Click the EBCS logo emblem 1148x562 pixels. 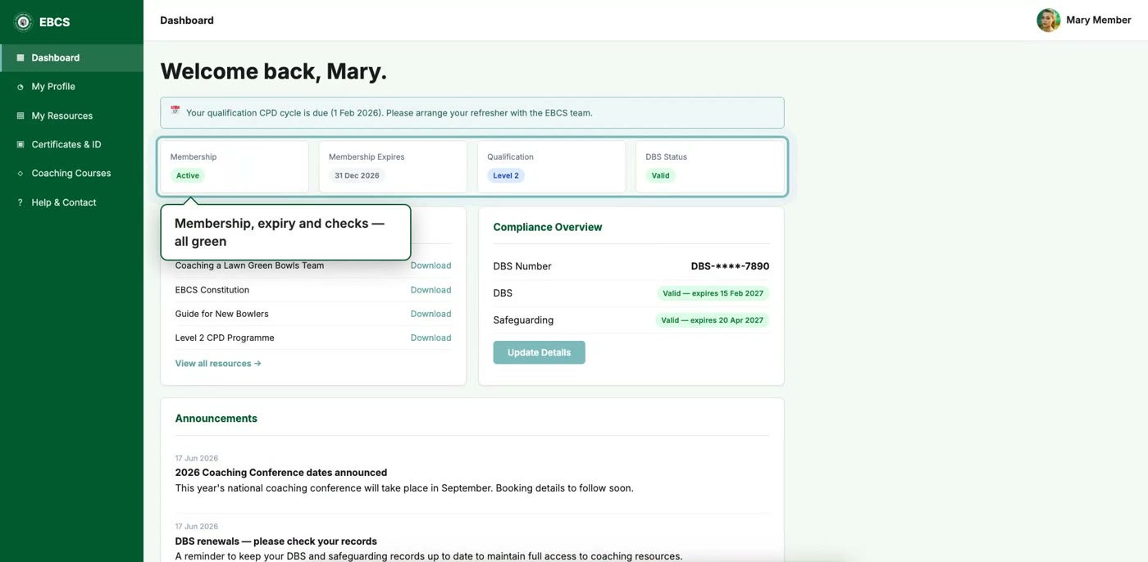click(23, 22)
